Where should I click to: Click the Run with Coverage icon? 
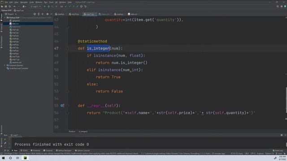(52, 6)
